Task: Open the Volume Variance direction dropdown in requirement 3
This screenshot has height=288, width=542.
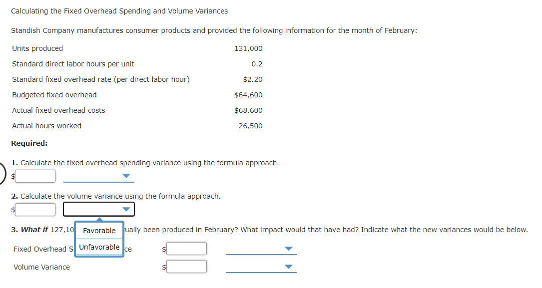Action: click(x=288, y=267)
